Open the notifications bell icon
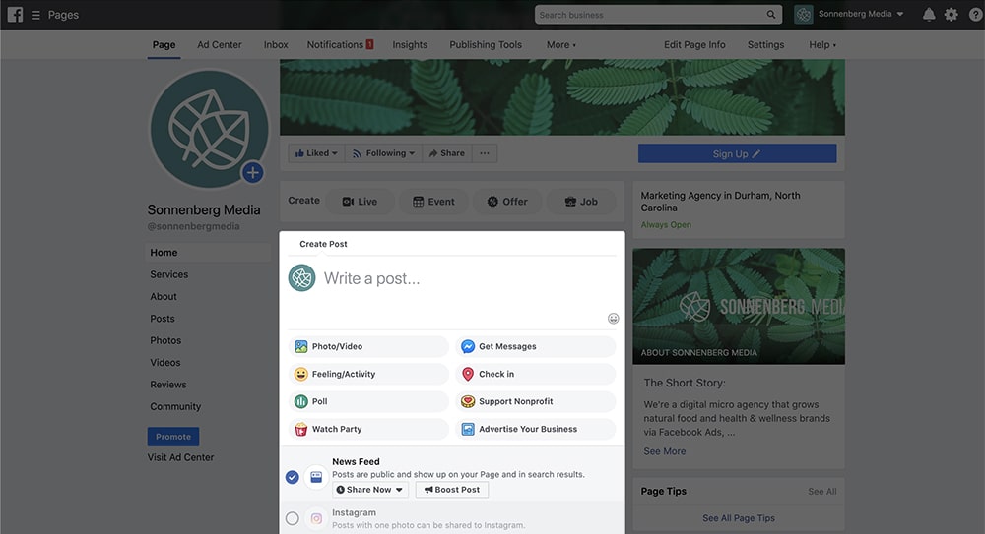 [929, 15]
